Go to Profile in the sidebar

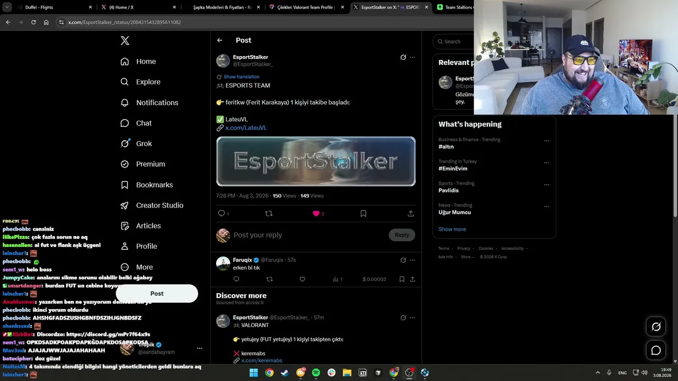click(139, 246)
